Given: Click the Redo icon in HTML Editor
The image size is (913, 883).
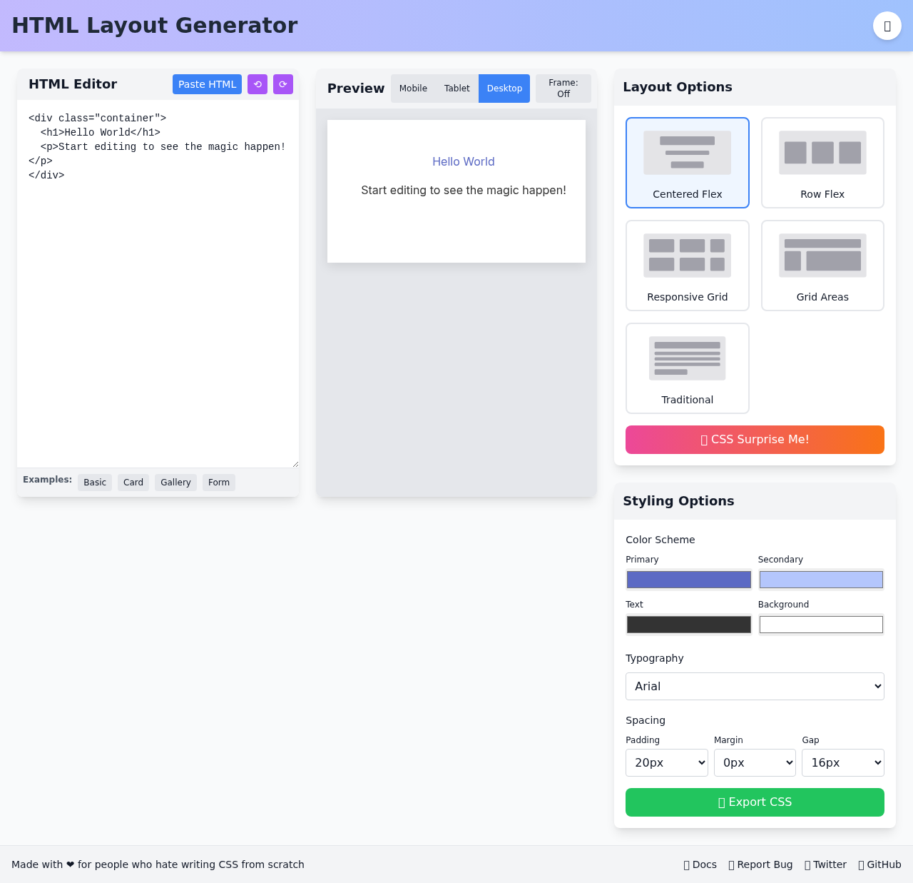Looking at the screenshot, I should pyautogui.click(x=283, y=84).
